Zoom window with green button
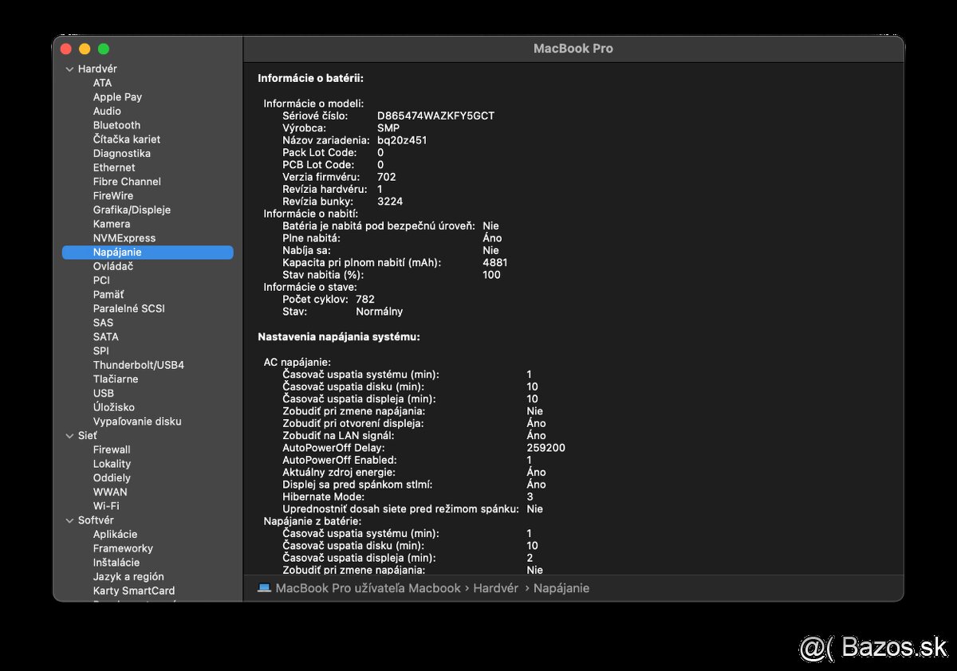The height and width of the screenshot is (671, 957). tap(103, 49)
